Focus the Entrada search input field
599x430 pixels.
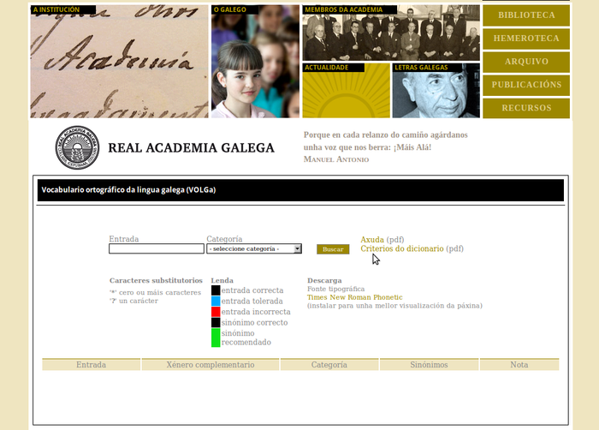click(x=157, y=248)
